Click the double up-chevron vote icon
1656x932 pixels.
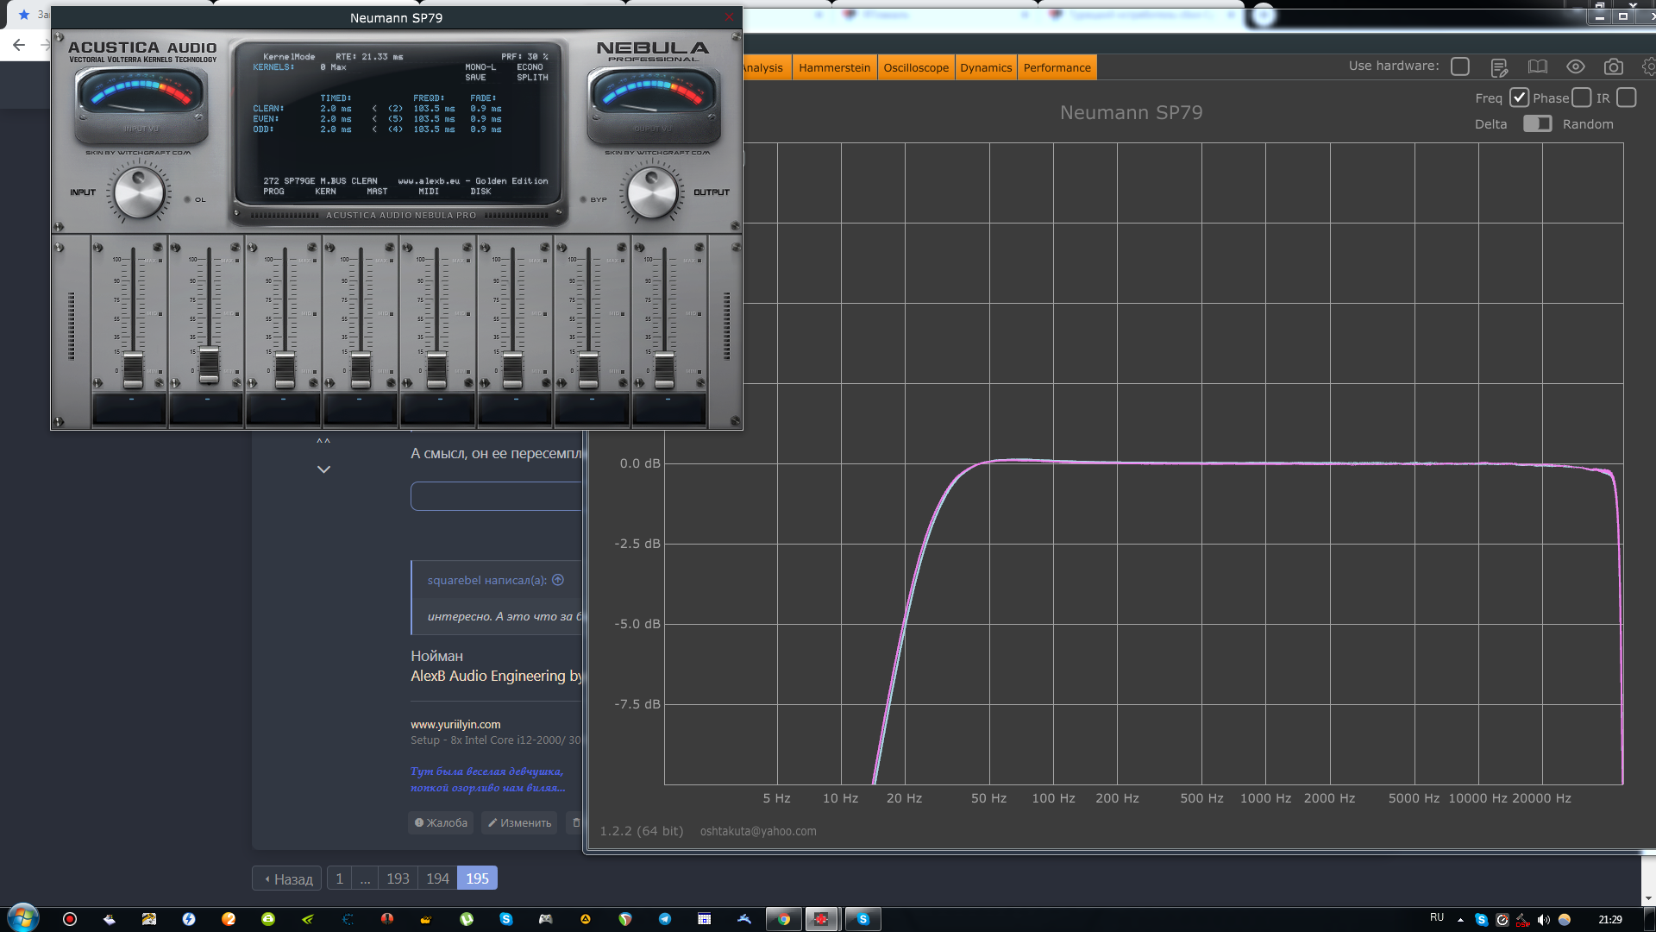click(x=323, y=442)
